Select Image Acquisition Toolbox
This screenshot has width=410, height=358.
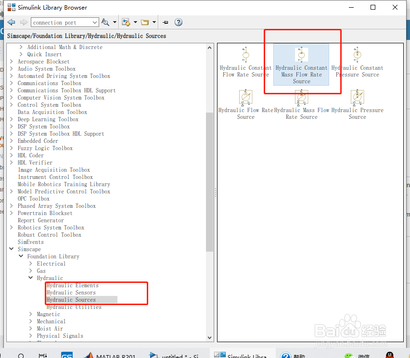click(54, 170)
